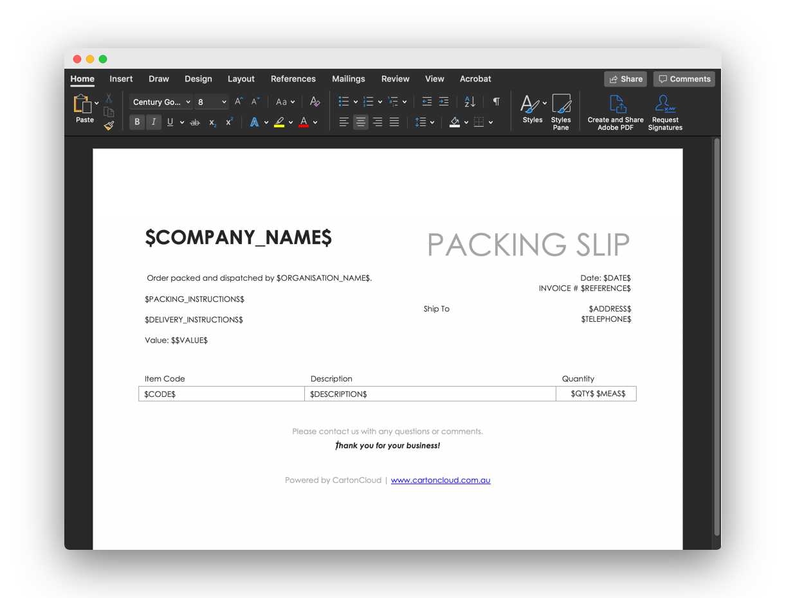786x598 pixels.
Task: Expand the font size dropdown
Action: point(224,102)
